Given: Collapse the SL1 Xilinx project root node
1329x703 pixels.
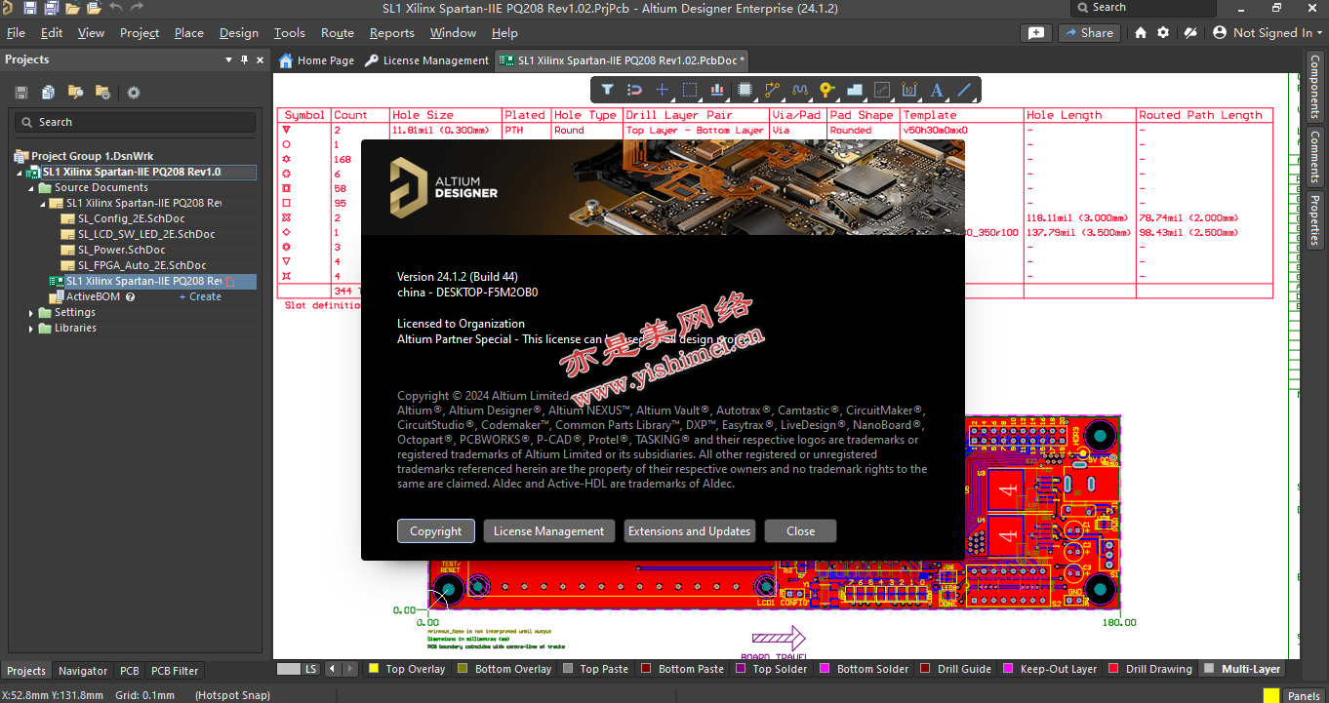Looking at the screenshot, I should pyautogui.click(x=20, y=172).
